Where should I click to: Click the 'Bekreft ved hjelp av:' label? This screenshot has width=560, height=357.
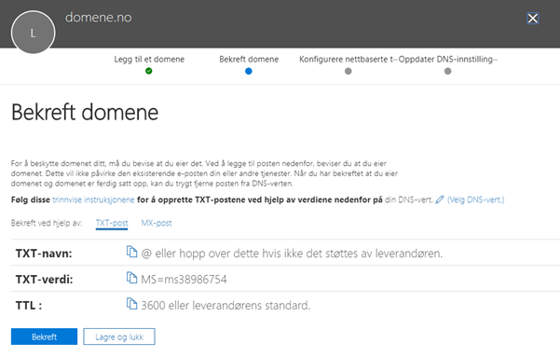47,223
